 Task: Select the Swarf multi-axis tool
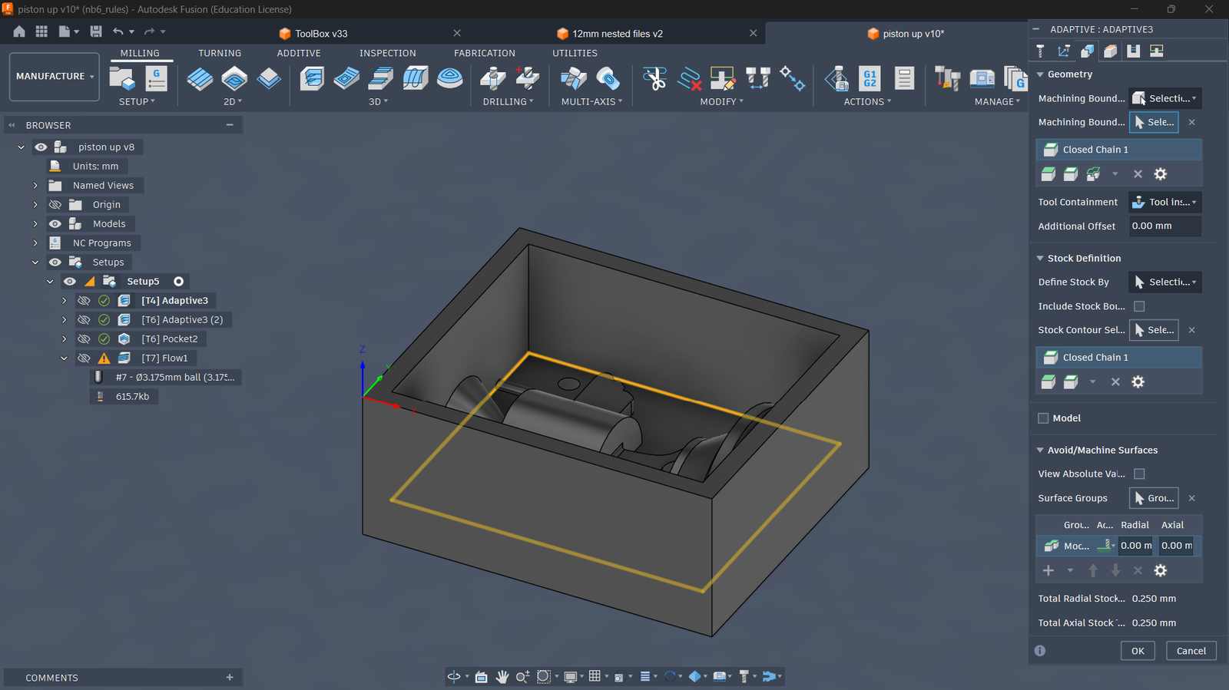[573, 78]
